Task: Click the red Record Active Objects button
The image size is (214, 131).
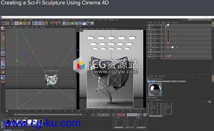Action: pyautogui.click(x=118, y=115)
